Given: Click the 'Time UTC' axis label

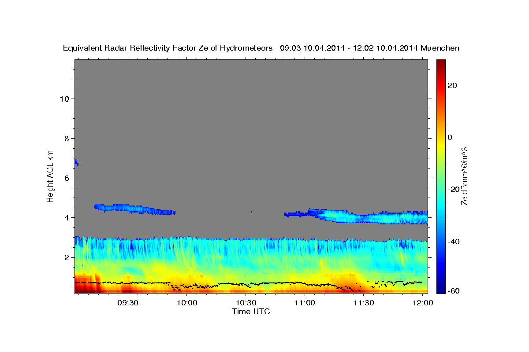Looking at the screenshot, I should click(251, 312).
